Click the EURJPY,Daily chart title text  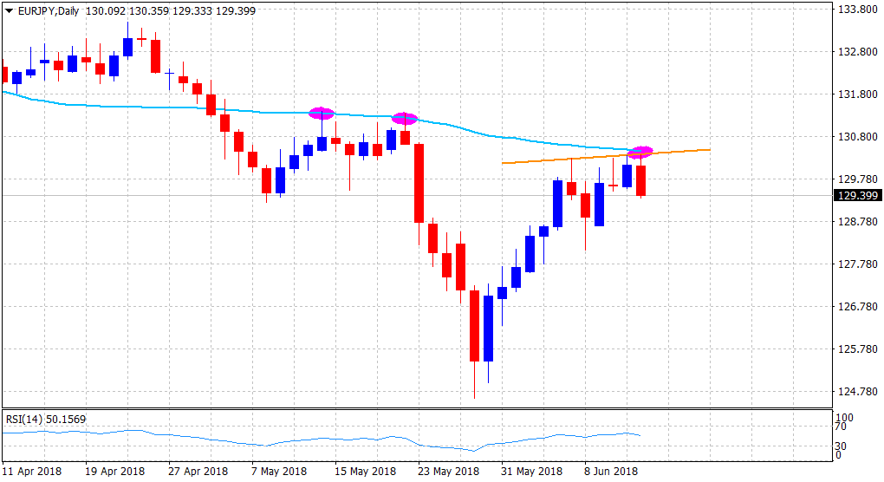(x=45, y=10)
